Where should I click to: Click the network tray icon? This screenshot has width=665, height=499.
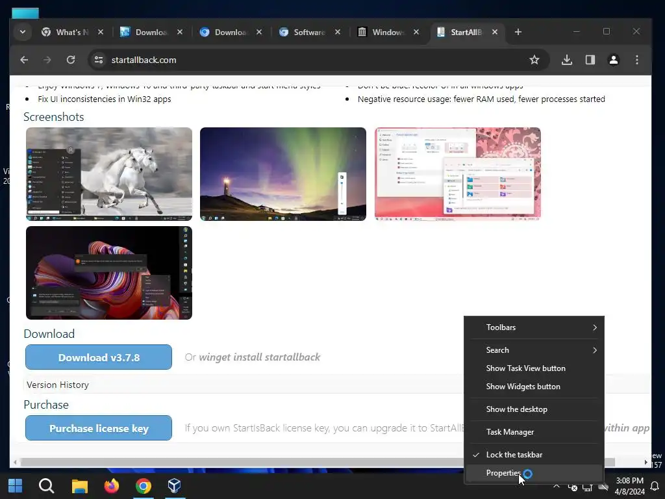pyautogui.click(x=587, y=487)
